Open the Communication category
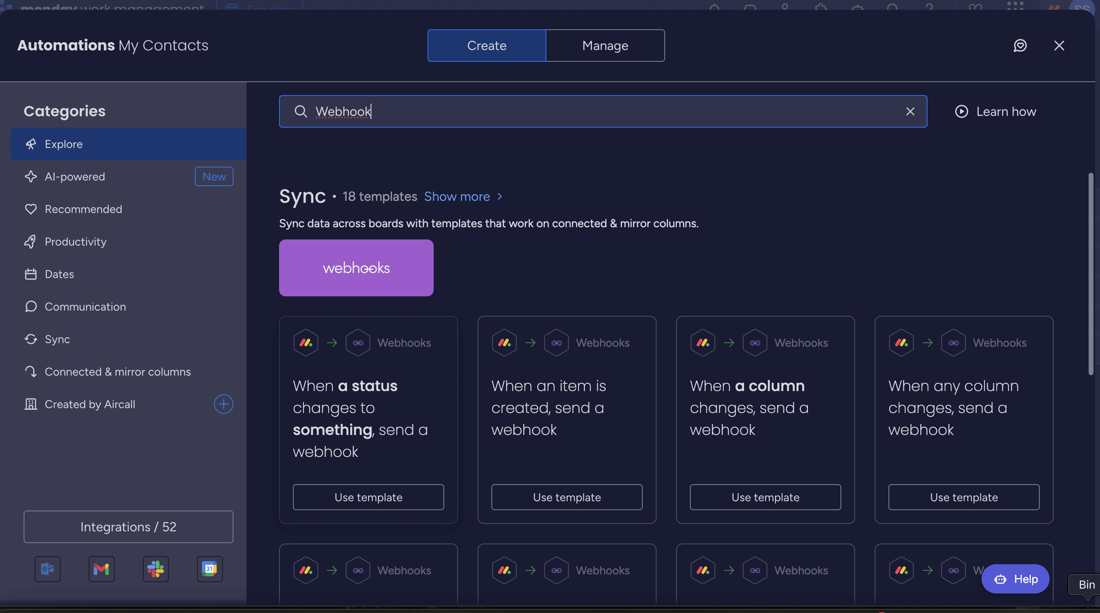The height and width of the screenshot is (613, 1100). click(85, 306)
